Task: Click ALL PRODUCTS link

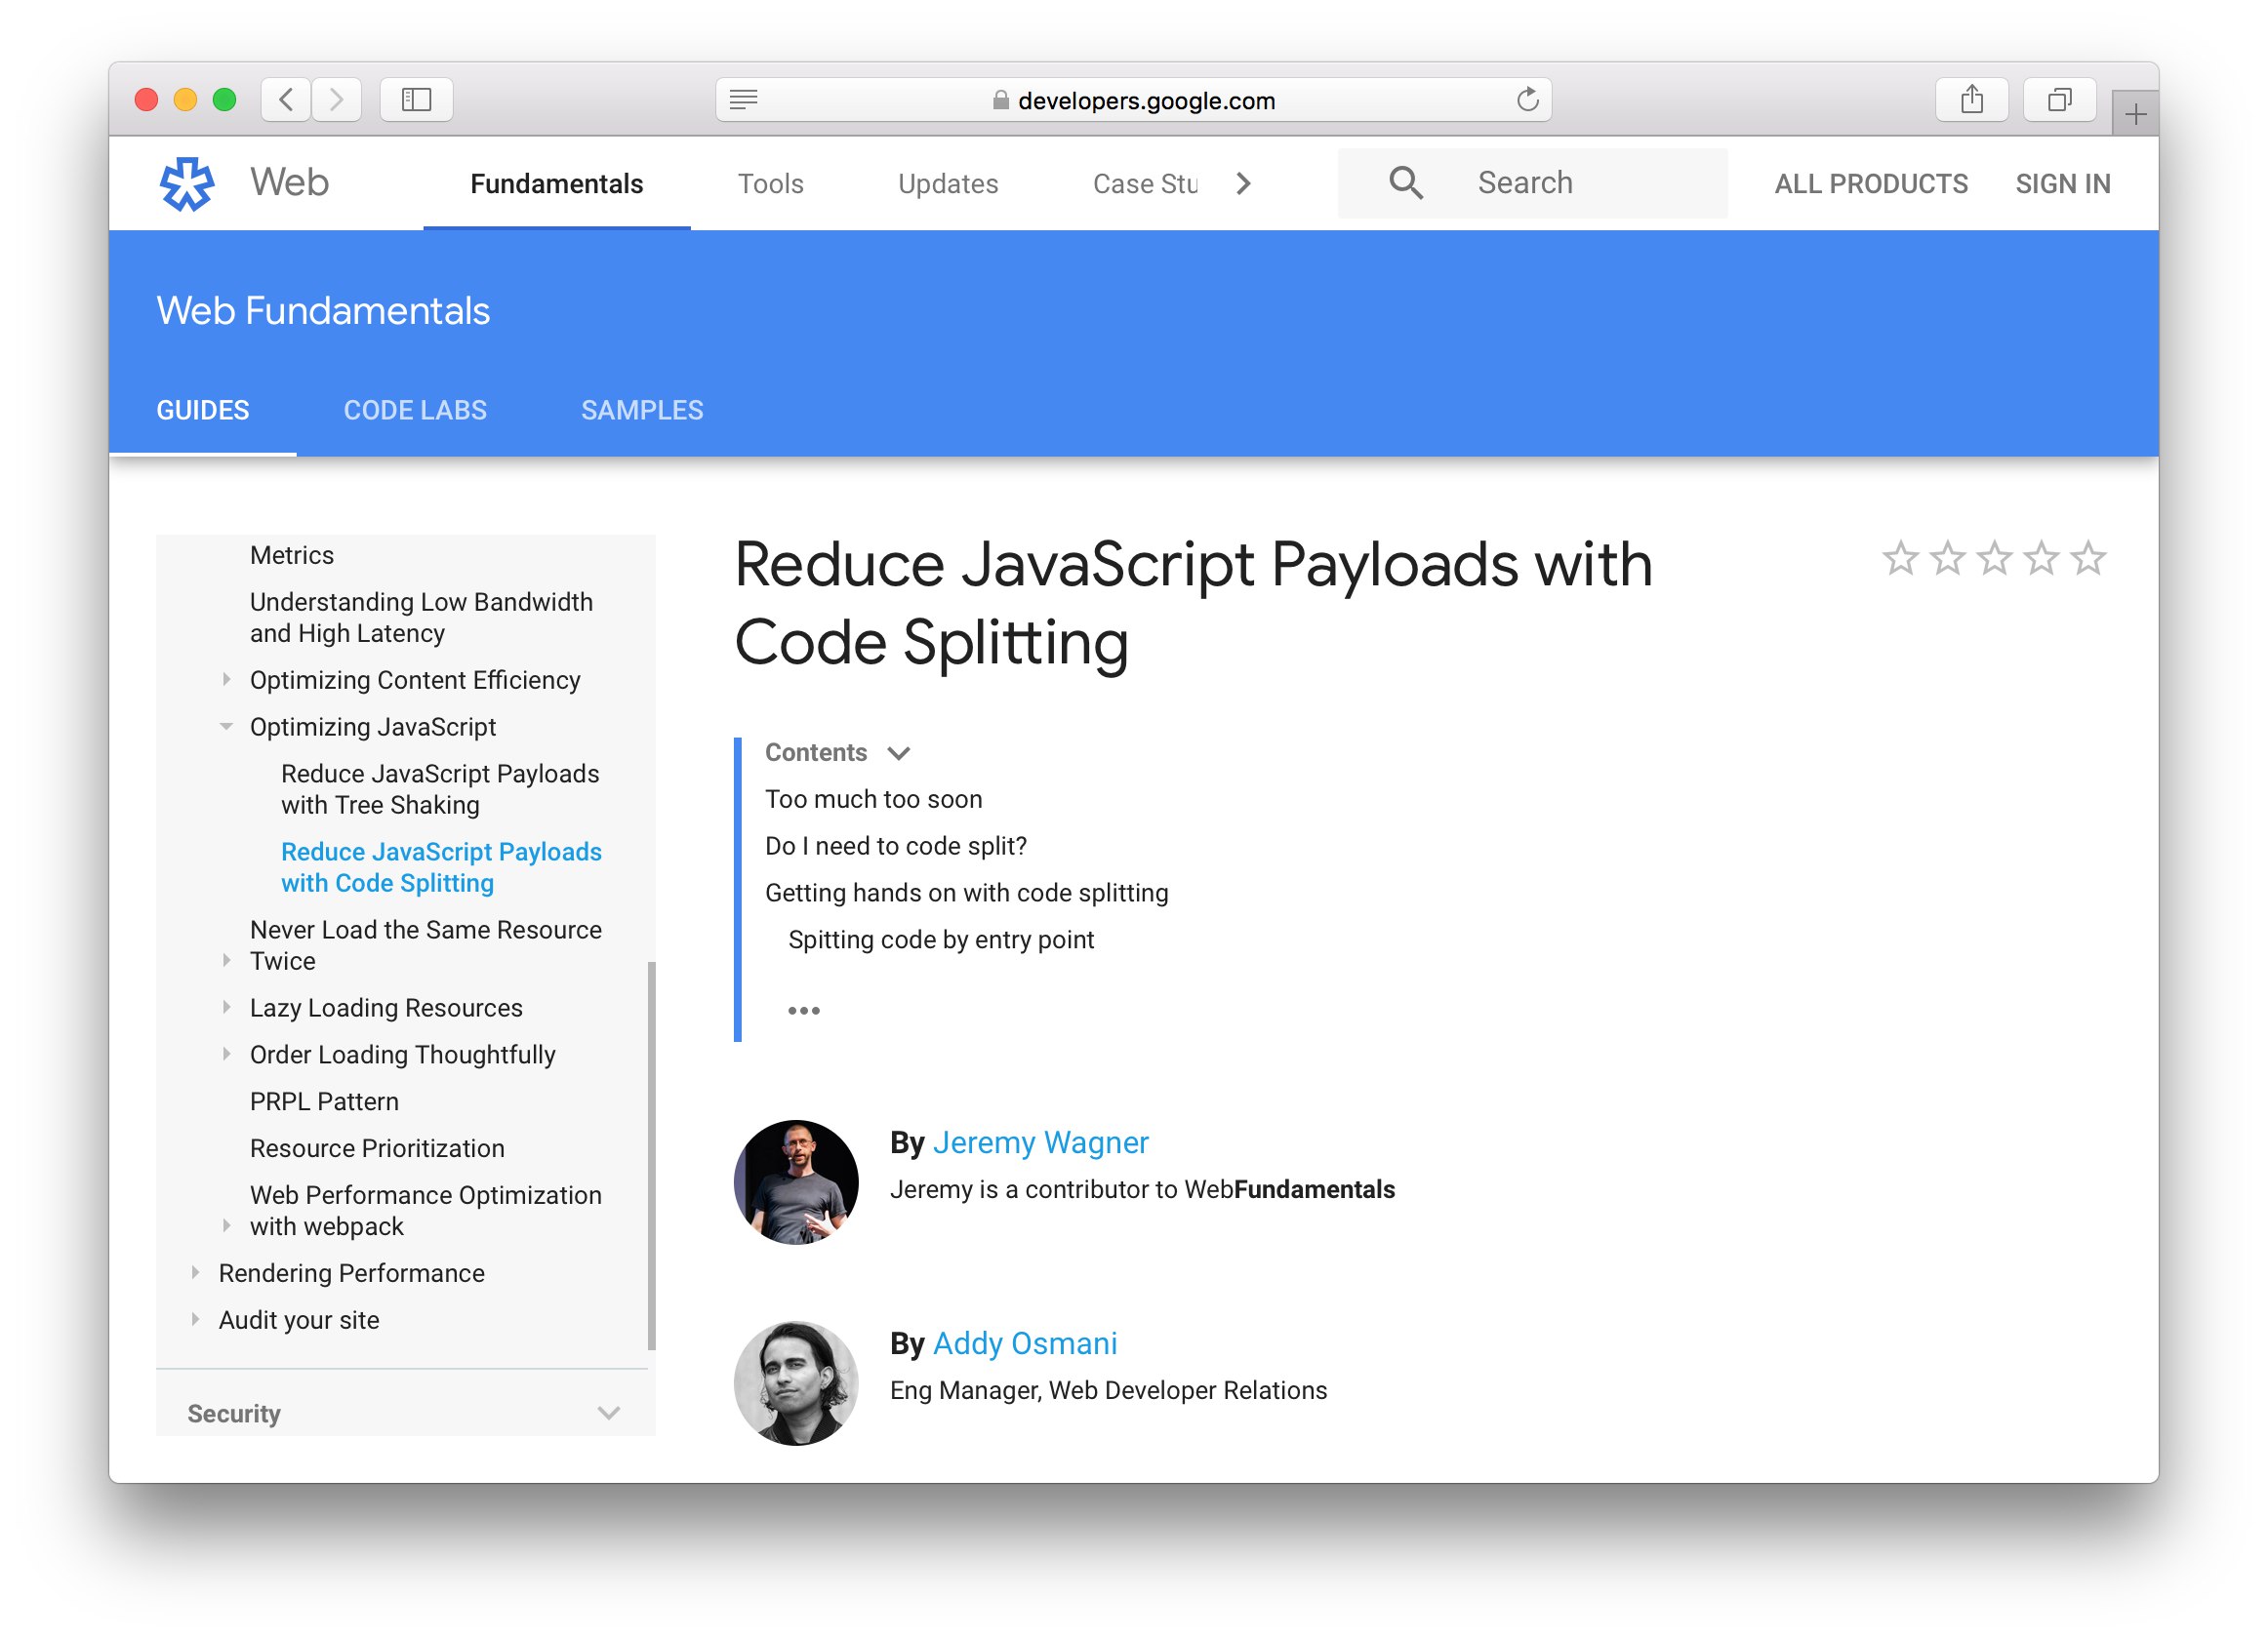Action: pos(1871,183)
